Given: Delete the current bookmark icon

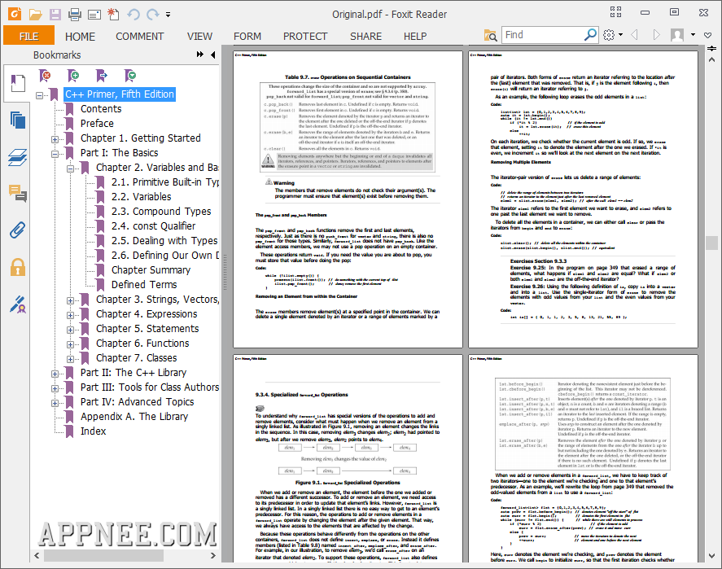Looking at the screenshot, I should coord(45,76).
